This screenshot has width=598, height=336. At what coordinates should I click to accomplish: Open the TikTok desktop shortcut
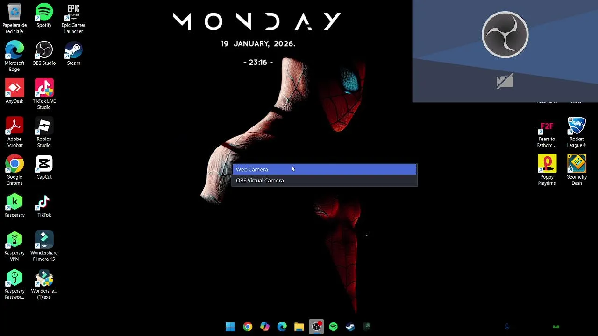(44, 205)
